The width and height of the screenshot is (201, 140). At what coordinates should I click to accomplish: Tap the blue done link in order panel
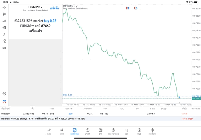[x=54, y=8]
